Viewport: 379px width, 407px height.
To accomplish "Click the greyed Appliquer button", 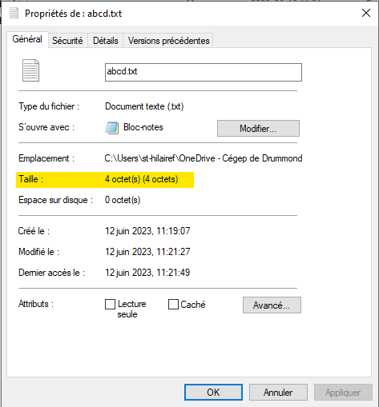I will (x=343, y=393).
